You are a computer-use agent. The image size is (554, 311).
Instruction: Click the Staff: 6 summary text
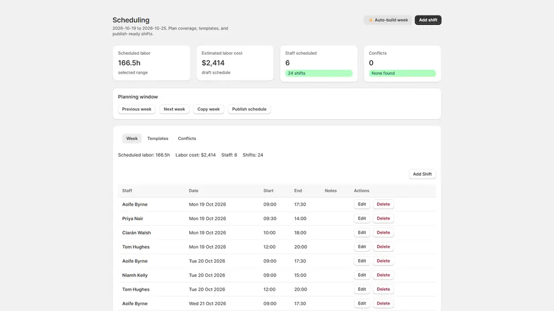click(x=229, y=155)
